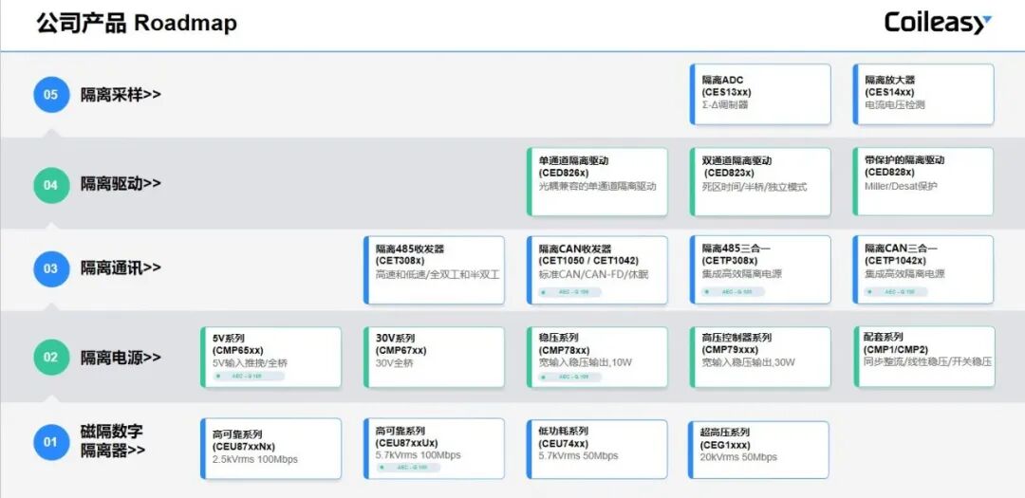The height and width of the screenshot is (498, 1025).
Task: Select the 隔离放大器 (CES14xx) card
Action: [x=923, y=94]
